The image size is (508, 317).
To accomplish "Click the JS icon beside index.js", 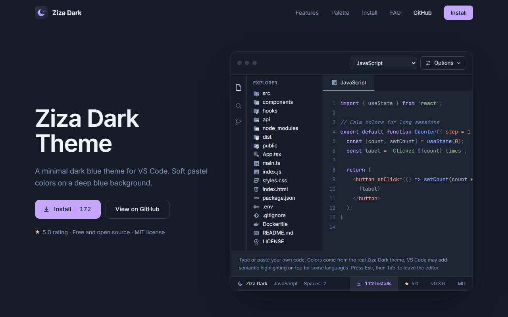I will coord(256,172).
